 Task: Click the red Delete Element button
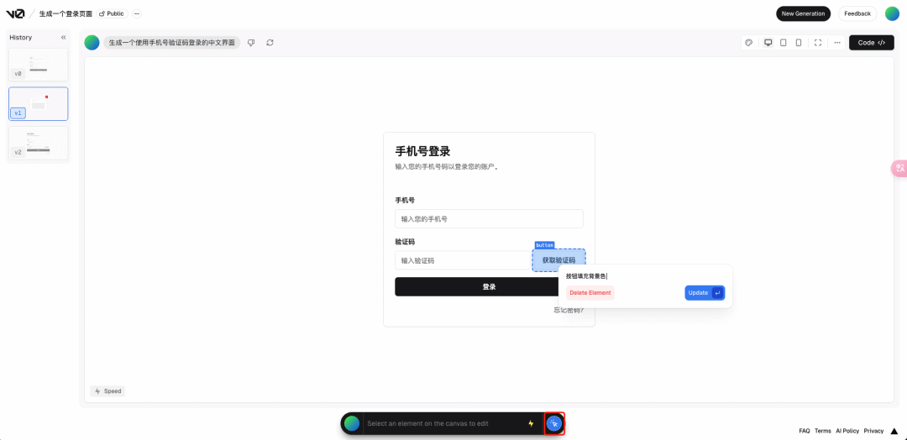pos(590,293)
